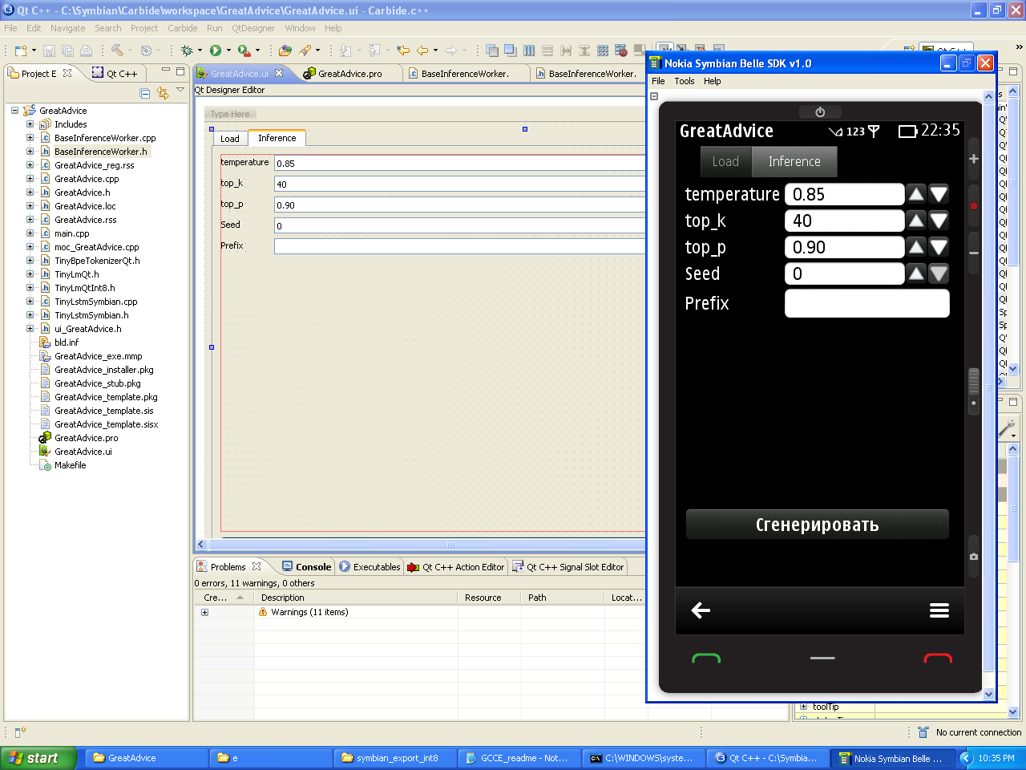Decrease top_k value in emulator

coord(939,221)
